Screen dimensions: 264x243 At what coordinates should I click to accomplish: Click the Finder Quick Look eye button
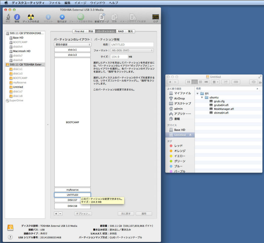pos(253,82)
